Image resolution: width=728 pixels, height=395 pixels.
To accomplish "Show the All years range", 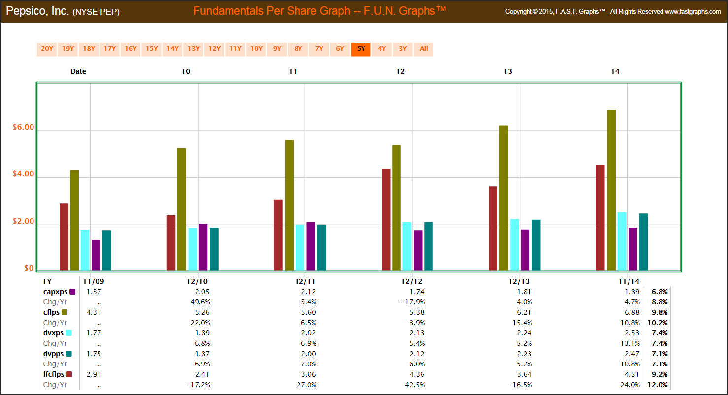I will [424, 49].
